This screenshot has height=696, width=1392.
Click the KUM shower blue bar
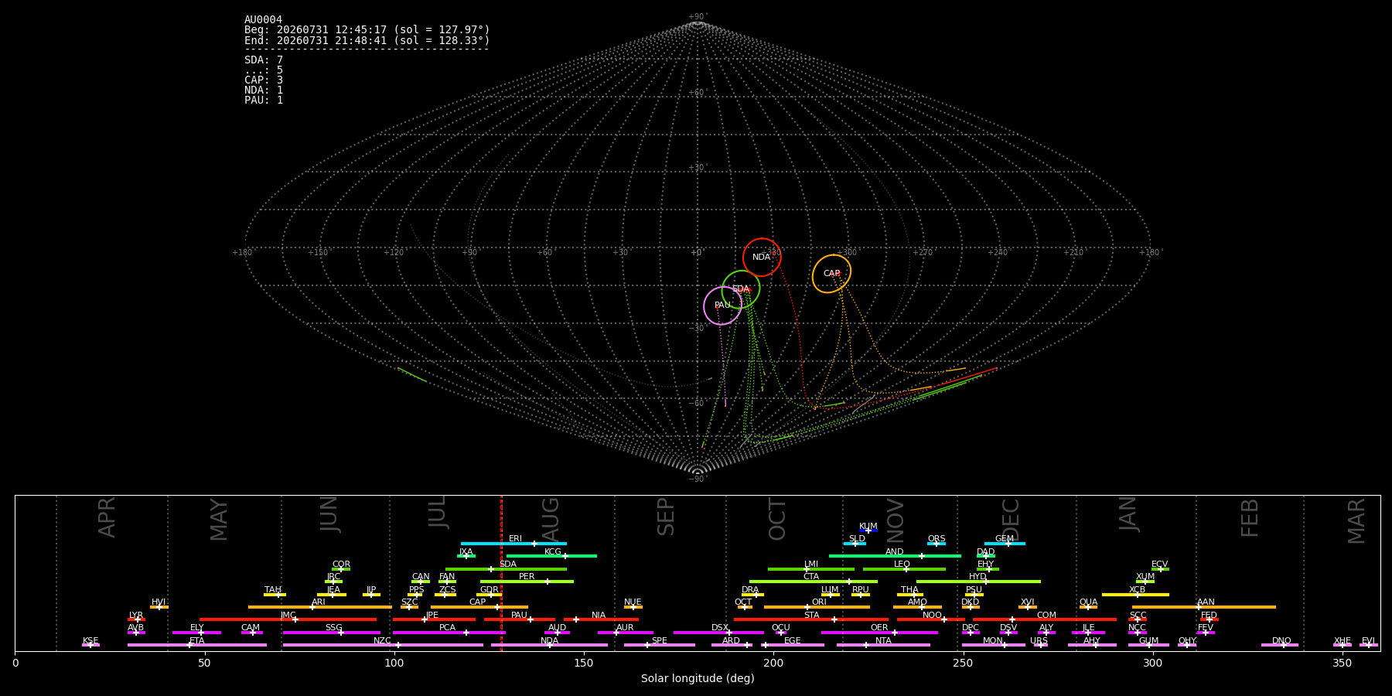click(868, 531)
